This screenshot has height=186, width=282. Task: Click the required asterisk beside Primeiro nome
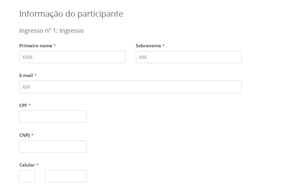(x=55, y=46)
